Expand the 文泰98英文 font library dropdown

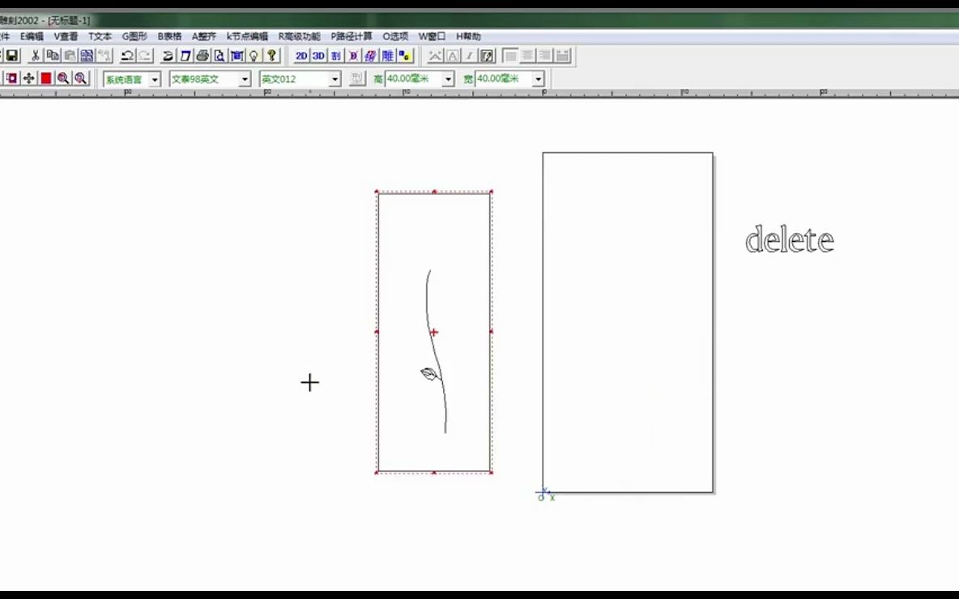point(245,79)
